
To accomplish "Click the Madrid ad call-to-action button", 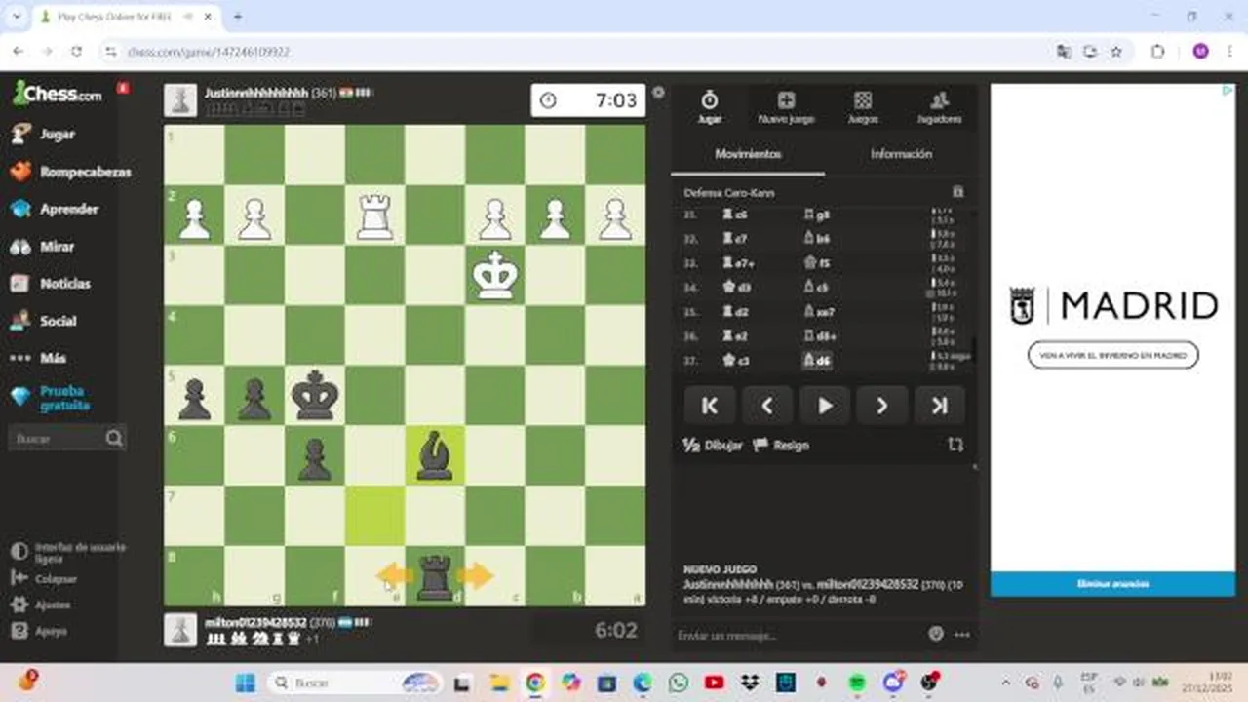I will 1112,355.
